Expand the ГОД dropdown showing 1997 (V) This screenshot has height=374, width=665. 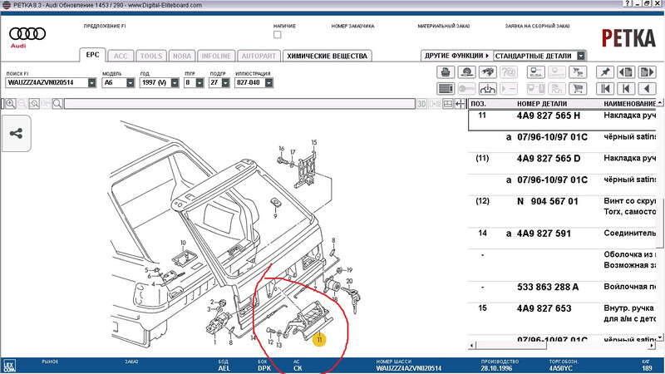coord(175,82)
